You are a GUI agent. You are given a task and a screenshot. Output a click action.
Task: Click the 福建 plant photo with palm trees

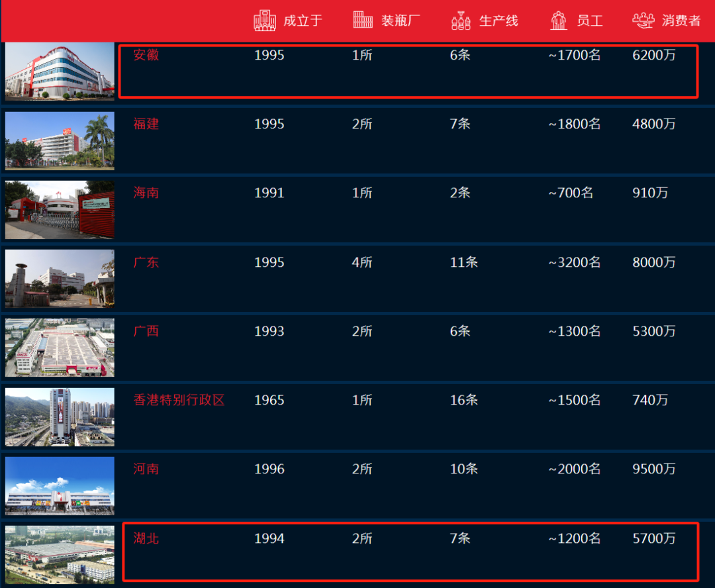[x=60, y=140]
